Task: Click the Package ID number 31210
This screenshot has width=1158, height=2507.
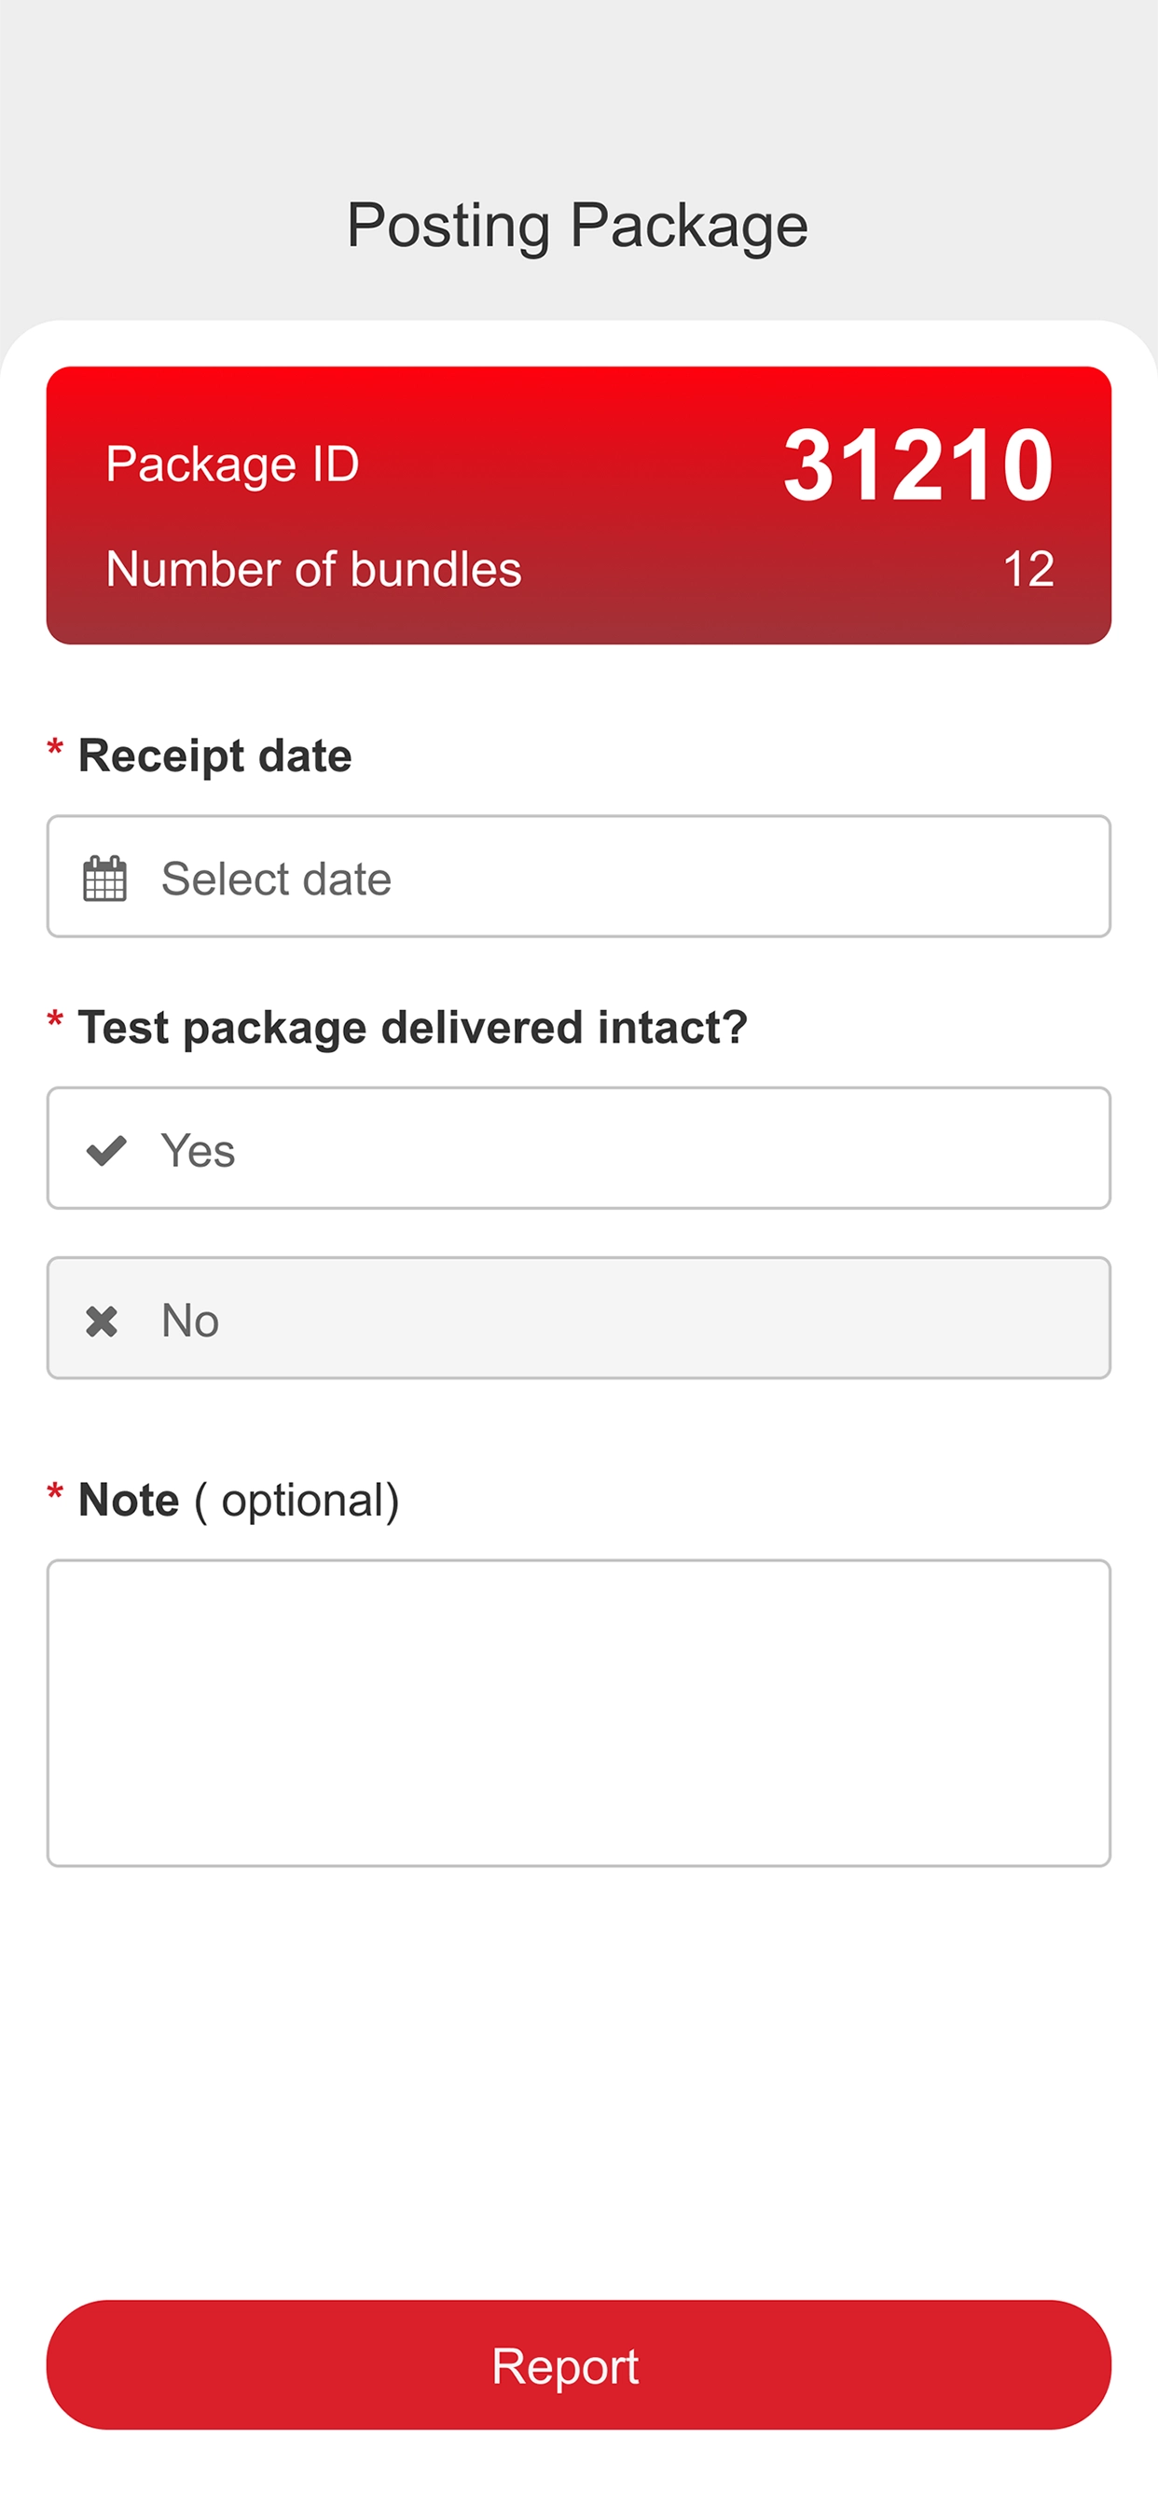Action: coord(918,465)
